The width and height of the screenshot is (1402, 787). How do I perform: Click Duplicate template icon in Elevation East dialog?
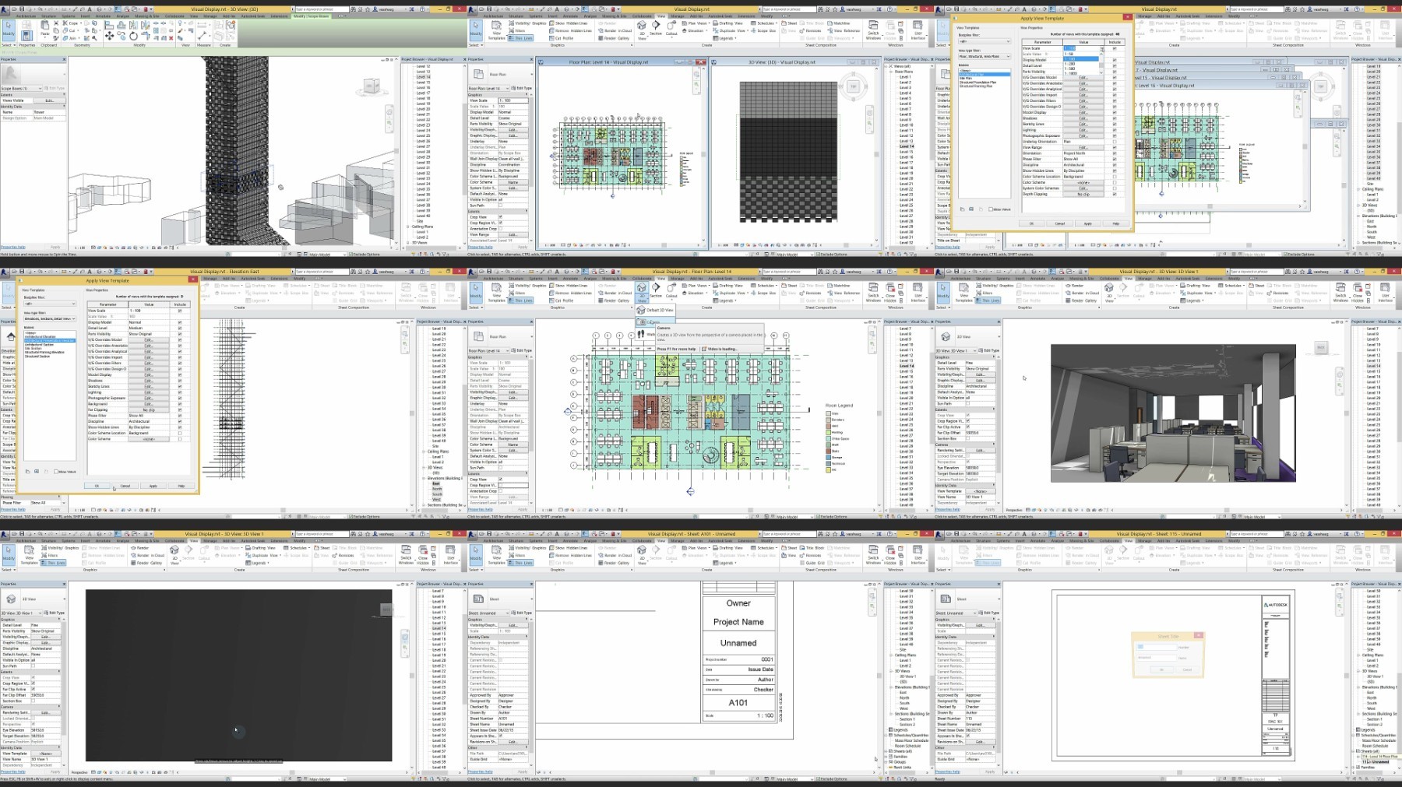click(27, 471)
